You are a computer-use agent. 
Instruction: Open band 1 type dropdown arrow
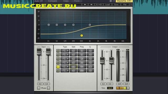pos(68,51)
